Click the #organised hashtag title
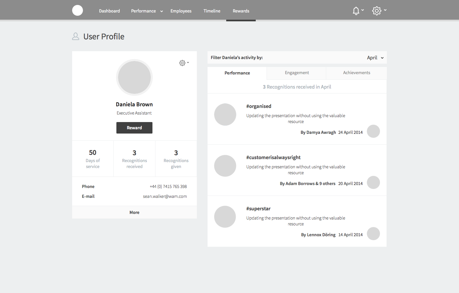 [259, 106]
